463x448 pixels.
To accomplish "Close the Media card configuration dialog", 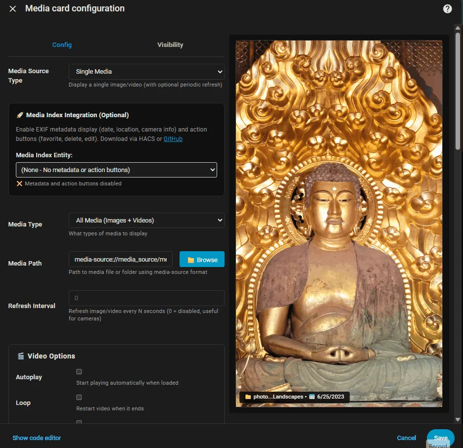I will [13, 9].
